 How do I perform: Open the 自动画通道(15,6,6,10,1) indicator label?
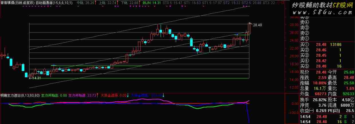(54, 3)
